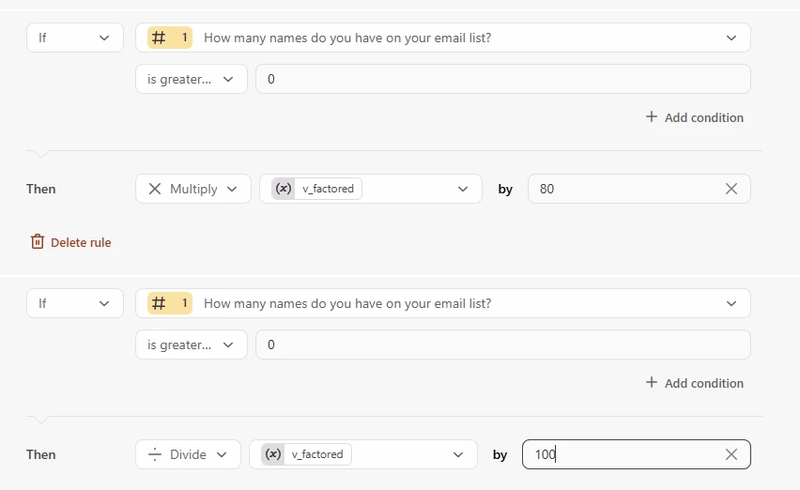Open the Divide operation dropdown
The width and height of the screenshot is (800, 490).
[x=188, y=454]
